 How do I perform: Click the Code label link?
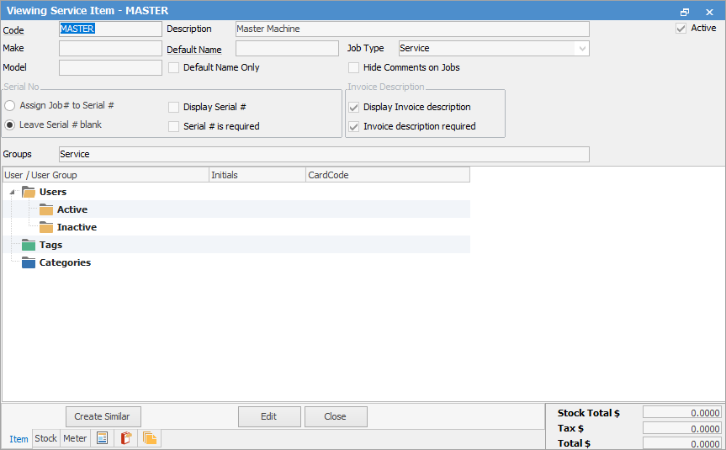pos(13,30)
